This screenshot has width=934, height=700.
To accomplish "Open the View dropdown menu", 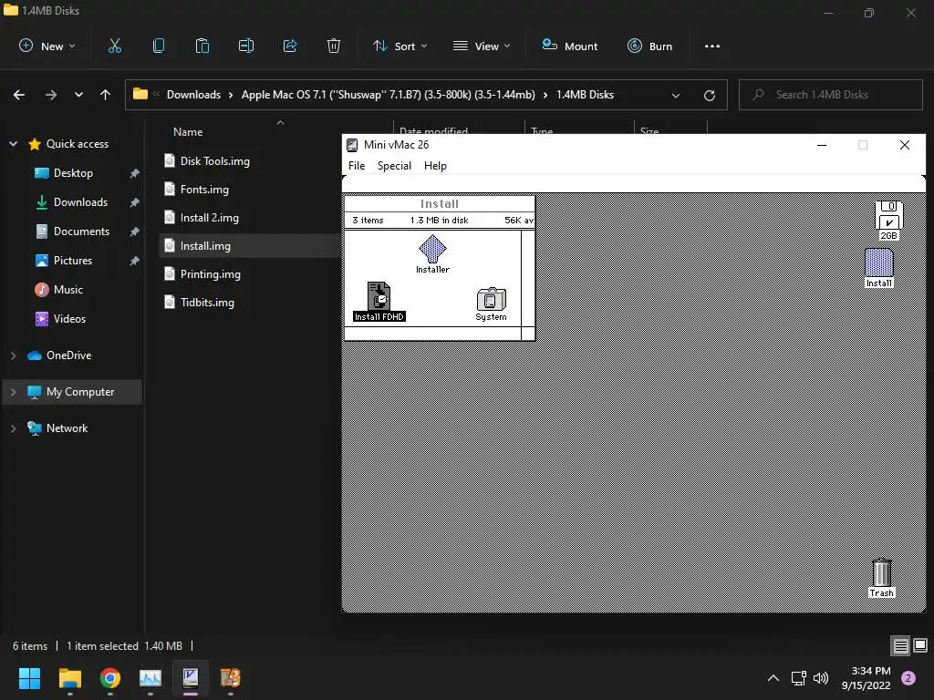I will 482,46.
